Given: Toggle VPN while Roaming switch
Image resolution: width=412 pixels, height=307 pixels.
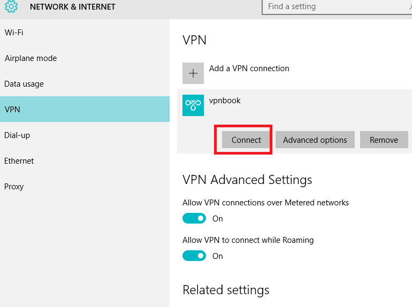Looking at the screenshot, I should click(x=194, y=256).
